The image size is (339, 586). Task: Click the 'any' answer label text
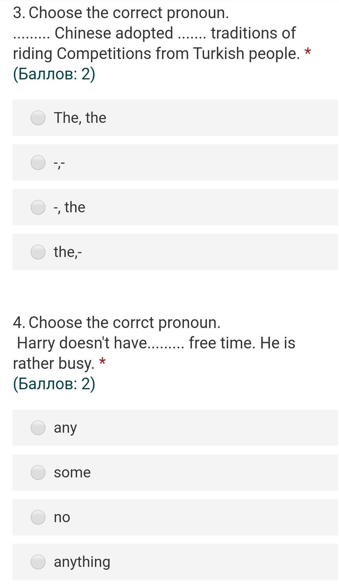(x=65, y=428)
